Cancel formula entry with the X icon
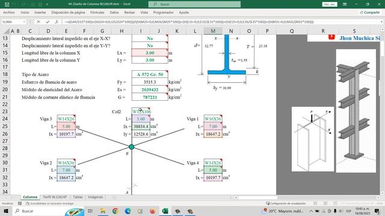 (38, 22)
